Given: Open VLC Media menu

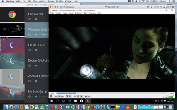Looking at the screenshot, I should [51, 13].
